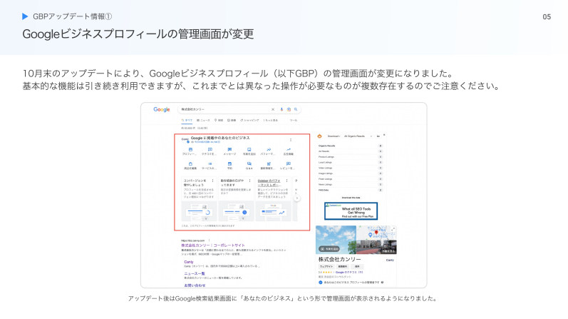Select the Local Listings row in extension
The height and width of the screenshot is (319, 568).
click(x=350, y=162)
